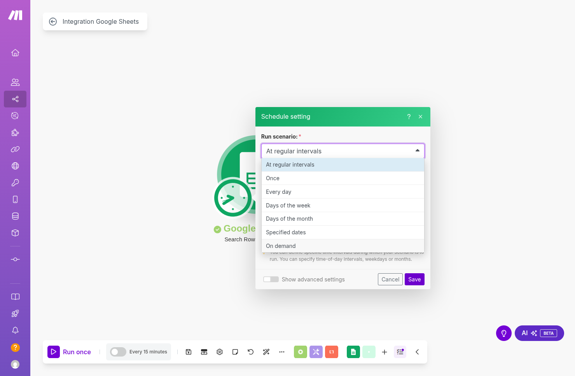Open help for Schedule setting dialog

click(409, 117)
